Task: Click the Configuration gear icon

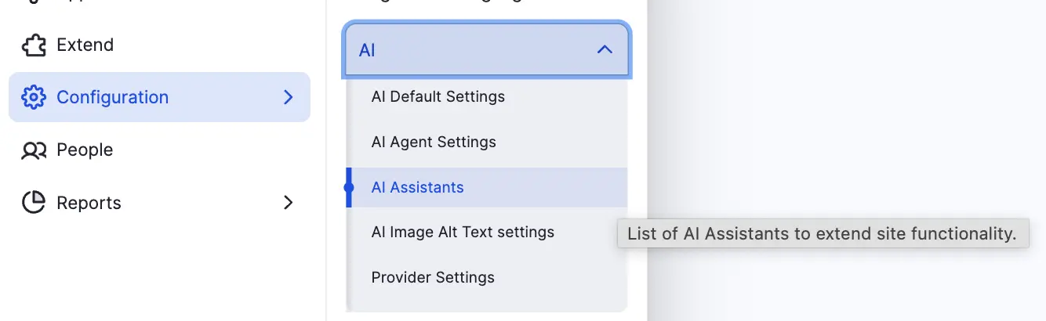Action: (x=34, y=97)
